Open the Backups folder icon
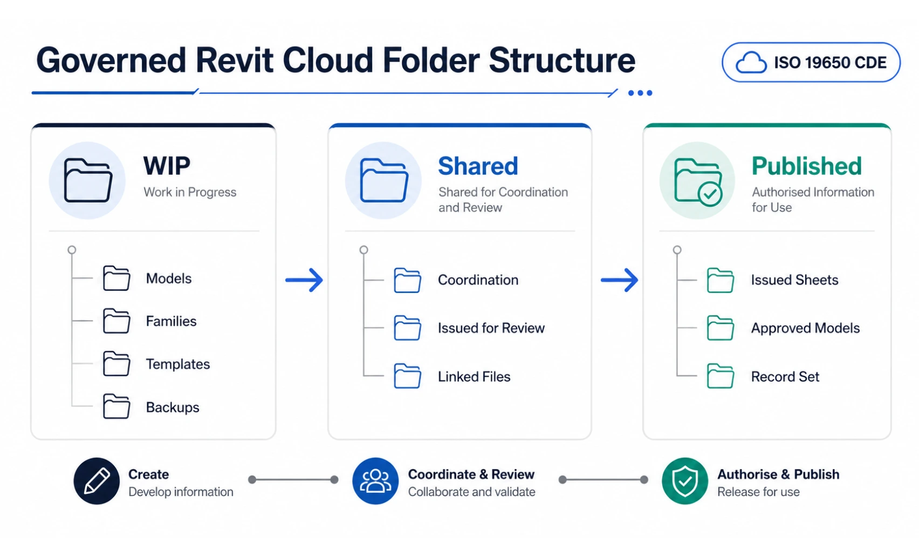Viewport: 919px width, 557px height. [x=116, y=407]
